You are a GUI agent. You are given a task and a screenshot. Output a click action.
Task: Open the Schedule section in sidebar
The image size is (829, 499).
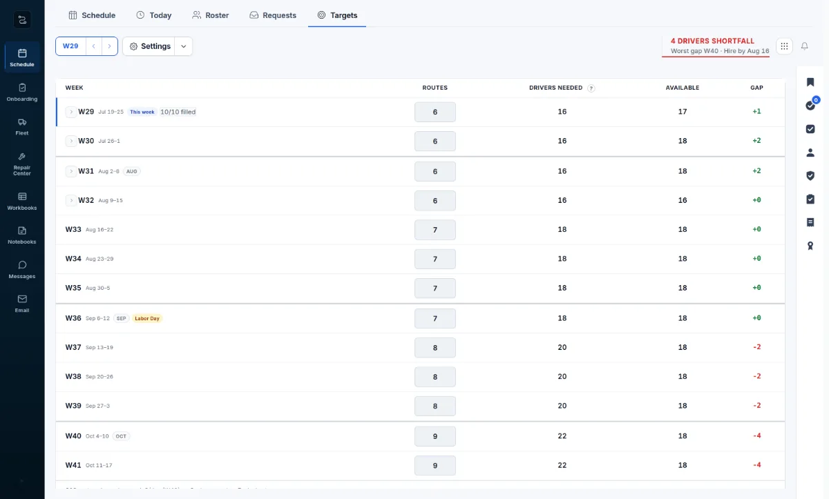[x=22, y=57]
